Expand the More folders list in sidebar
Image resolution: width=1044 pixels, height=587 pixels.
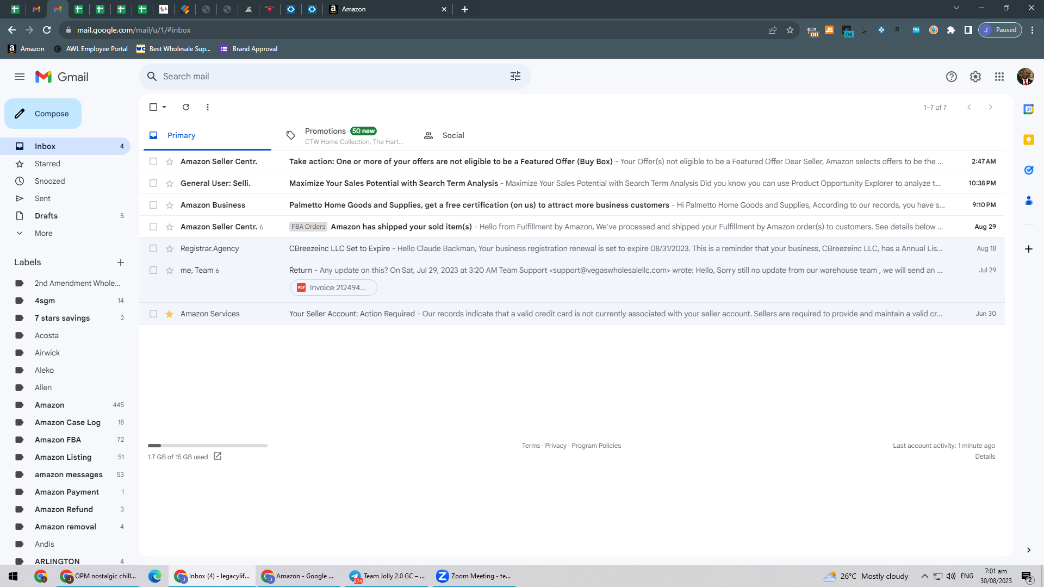click(x=43, y=233)
